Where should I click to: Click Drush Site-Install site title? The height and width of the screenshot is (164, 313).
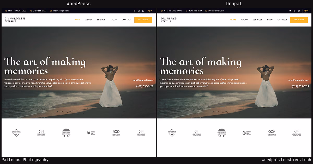pyautogui.click(x=169, y=20)
